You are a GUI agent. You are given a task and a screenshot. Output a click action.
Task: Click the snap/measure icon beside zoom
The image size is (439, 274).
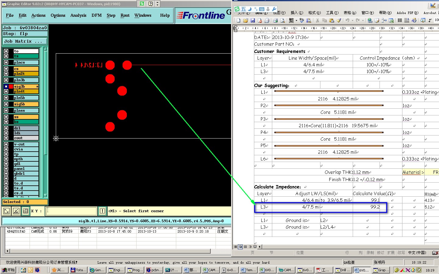[16, 211]
